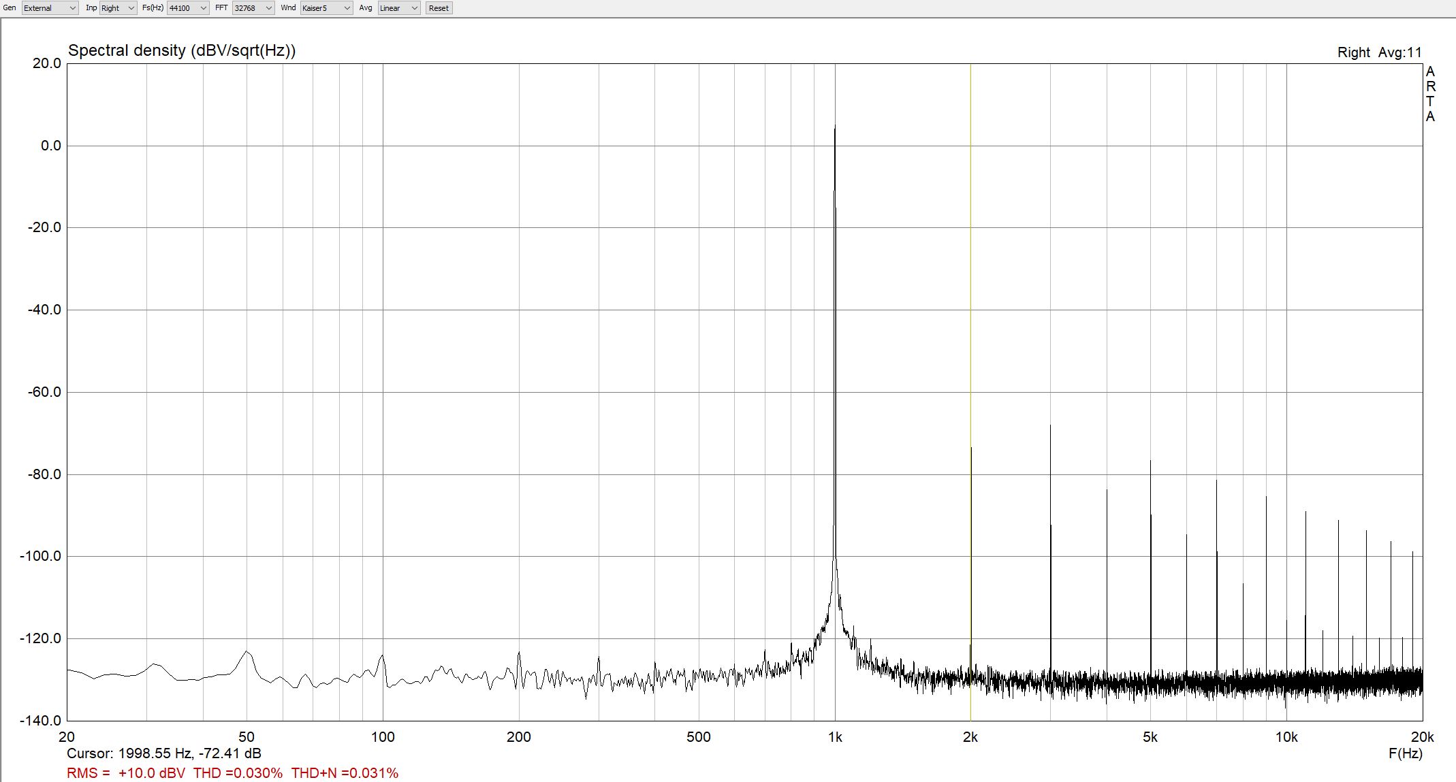Click the -20.0 y-axis label
Image resolution: width=1456 pixels, height=782 pixels.
(44, 227)
